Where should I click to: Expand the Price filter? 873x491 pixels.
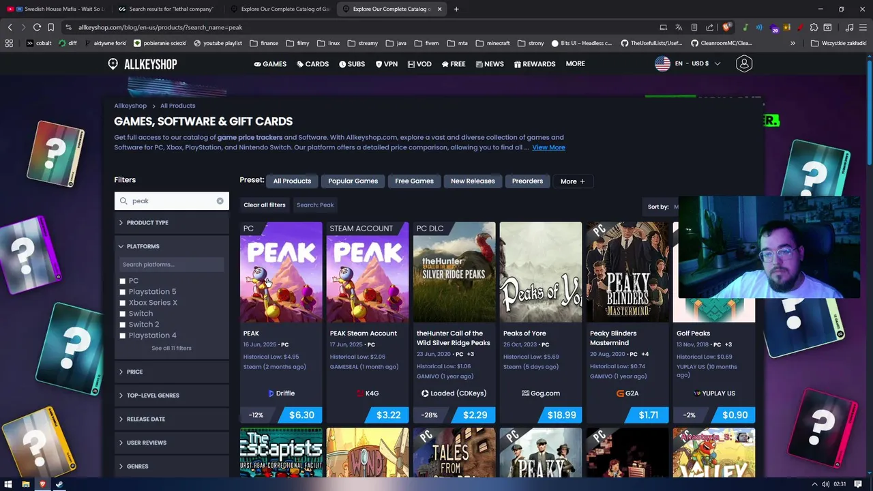(171, 372)
